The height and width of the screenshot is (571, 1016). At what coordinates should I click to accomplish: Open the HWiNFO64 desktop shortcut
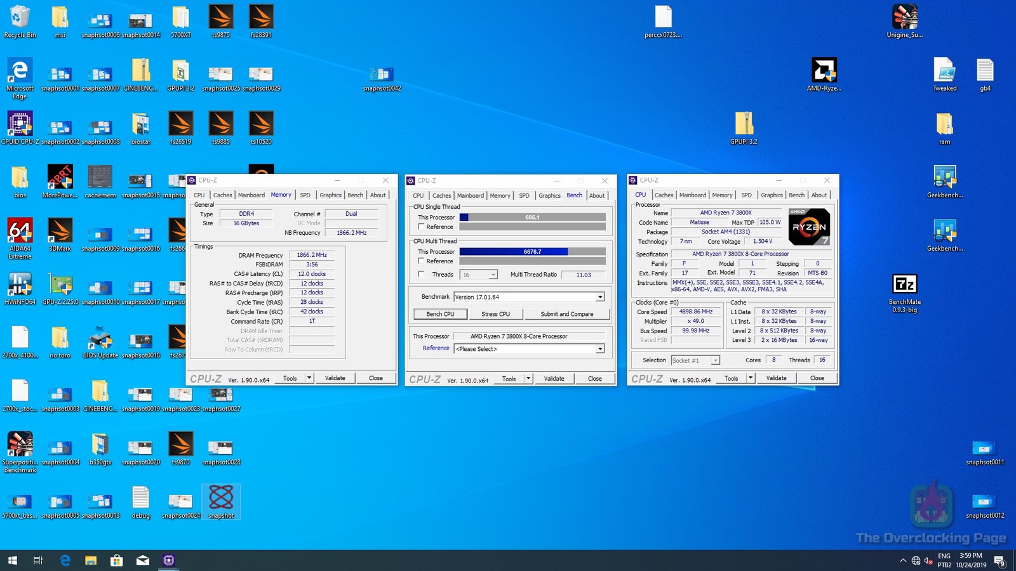pos(20,284)
